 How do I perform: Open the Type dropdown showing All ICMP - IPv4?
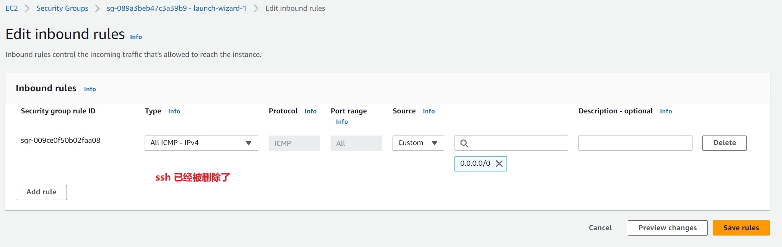pos(201,143)
